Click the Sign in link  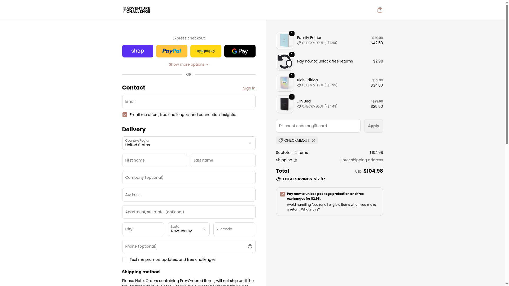[x=249, y=88]
